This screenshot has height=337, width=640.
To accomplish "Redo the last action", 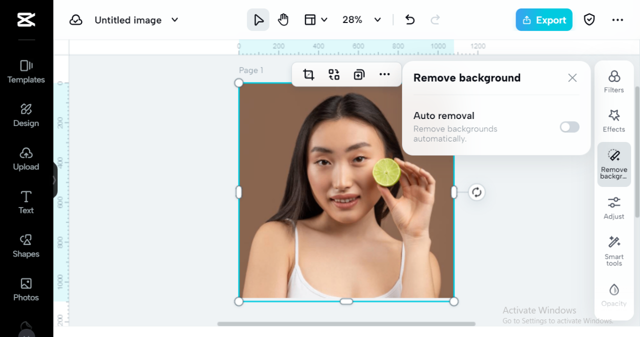I will point(435,20).
